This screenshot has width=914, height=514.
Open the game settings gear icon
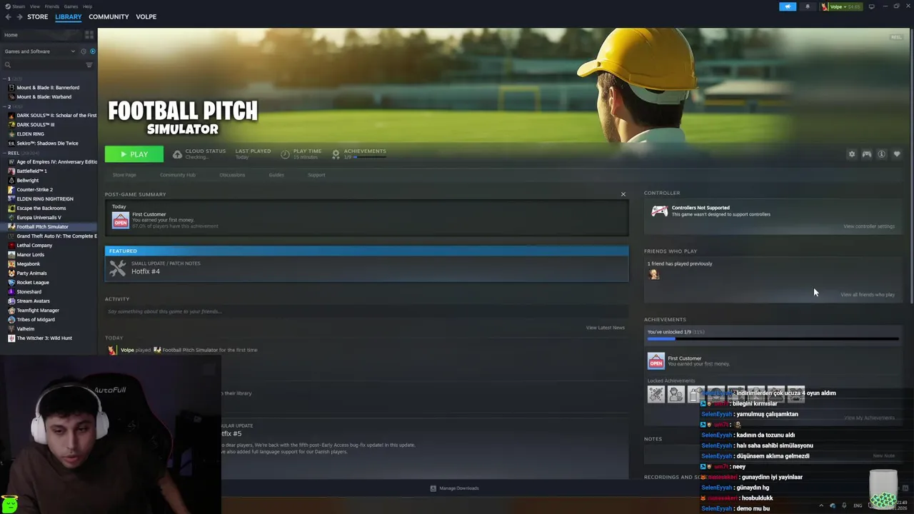851,154
